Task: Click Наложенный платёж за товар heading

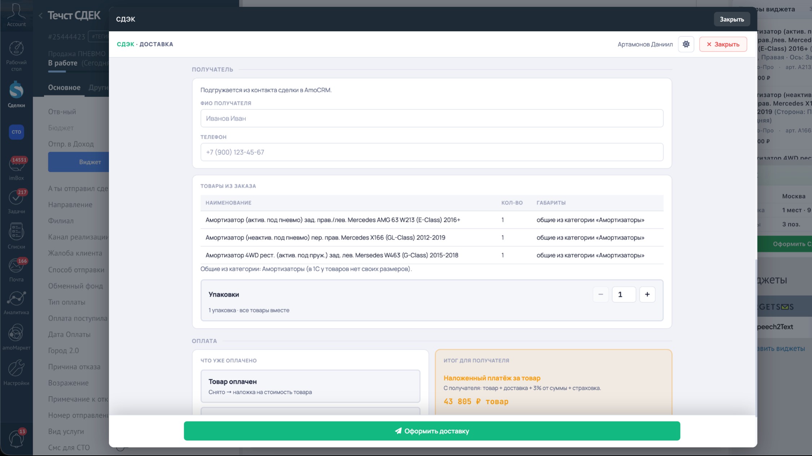Action: [x=492, y=378]
